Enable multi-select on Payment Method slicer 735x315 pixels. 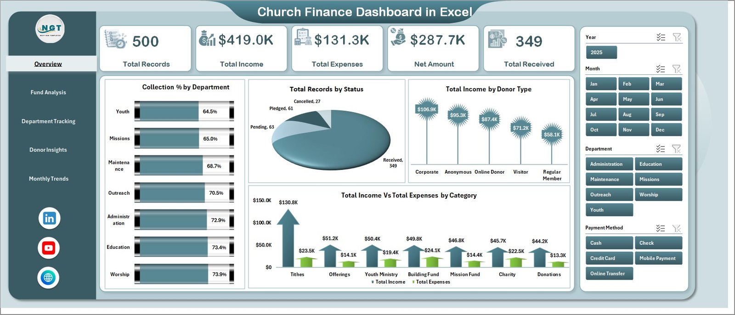[661, 228]
